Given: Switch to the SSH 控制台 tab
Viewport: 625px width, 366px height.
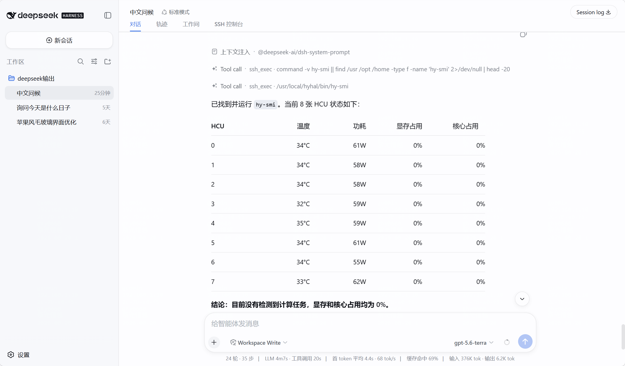Looking at the screenshot, I should [229, 24].
